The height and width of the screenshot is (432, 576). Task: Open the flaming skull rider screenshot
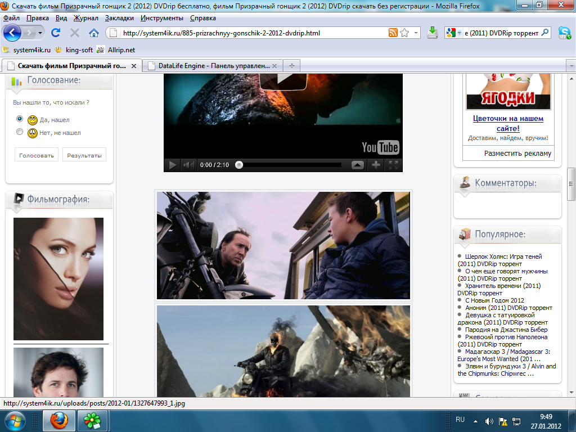click(x=283, y=351)
